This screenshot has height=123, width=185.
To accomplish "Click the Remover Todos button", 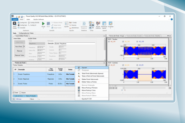I will coord(20,55).
